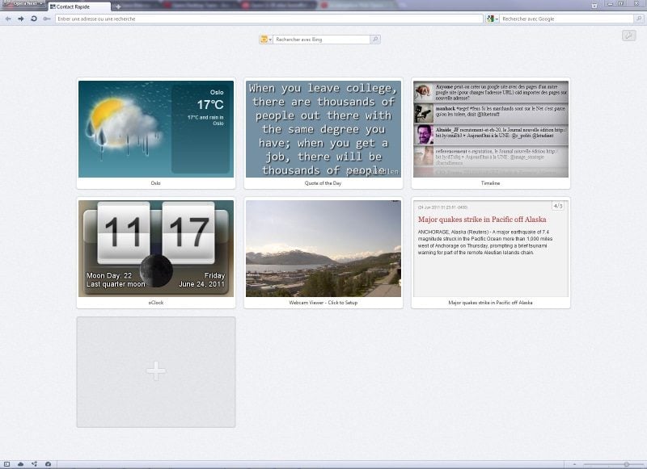Open the Oslo weather speed dial
The height and width of the screenshot is (469, 647).
click(155, 129)
